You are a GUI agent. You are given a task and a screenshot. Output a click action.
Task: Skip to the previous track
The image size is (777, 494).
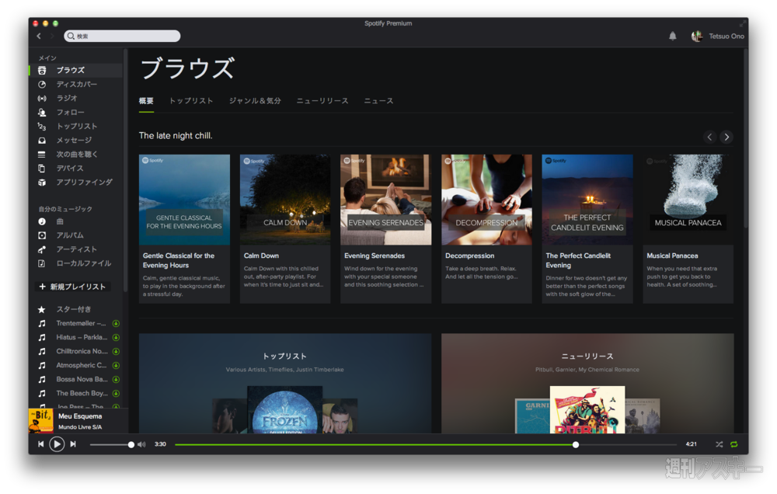coord(40,444)
